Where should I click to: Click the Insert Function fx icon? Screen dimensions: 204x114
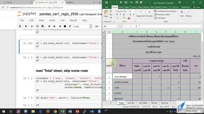click(136, 26)
